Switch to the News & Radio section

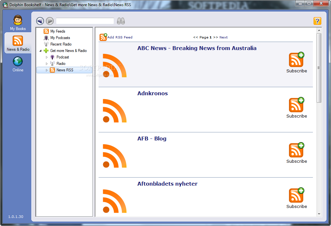[18, 44]
